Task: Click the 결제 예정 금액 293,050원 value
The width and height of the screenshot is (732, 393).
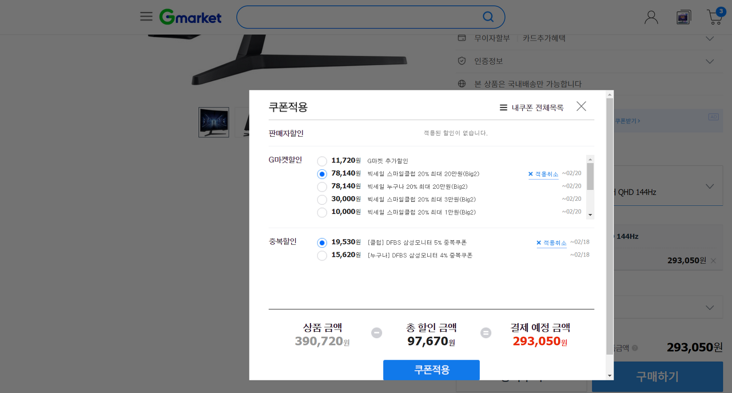Action: pos(540,342)
